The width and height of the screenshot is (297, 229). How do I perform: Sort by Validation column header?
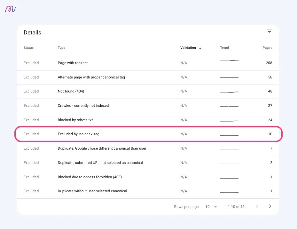(x=188, y=48)
